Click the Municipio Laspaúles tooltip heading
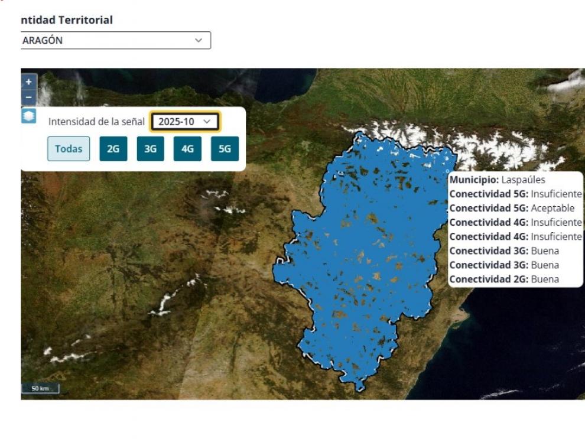The width and height of the screenshot is (585, 439). 498,179
